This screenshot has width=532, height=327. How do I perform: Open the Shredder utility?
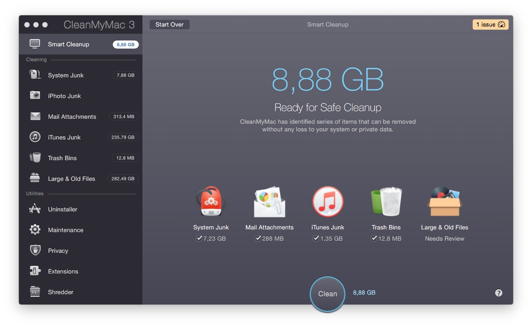pyautogui.click(x=81, y=292)
